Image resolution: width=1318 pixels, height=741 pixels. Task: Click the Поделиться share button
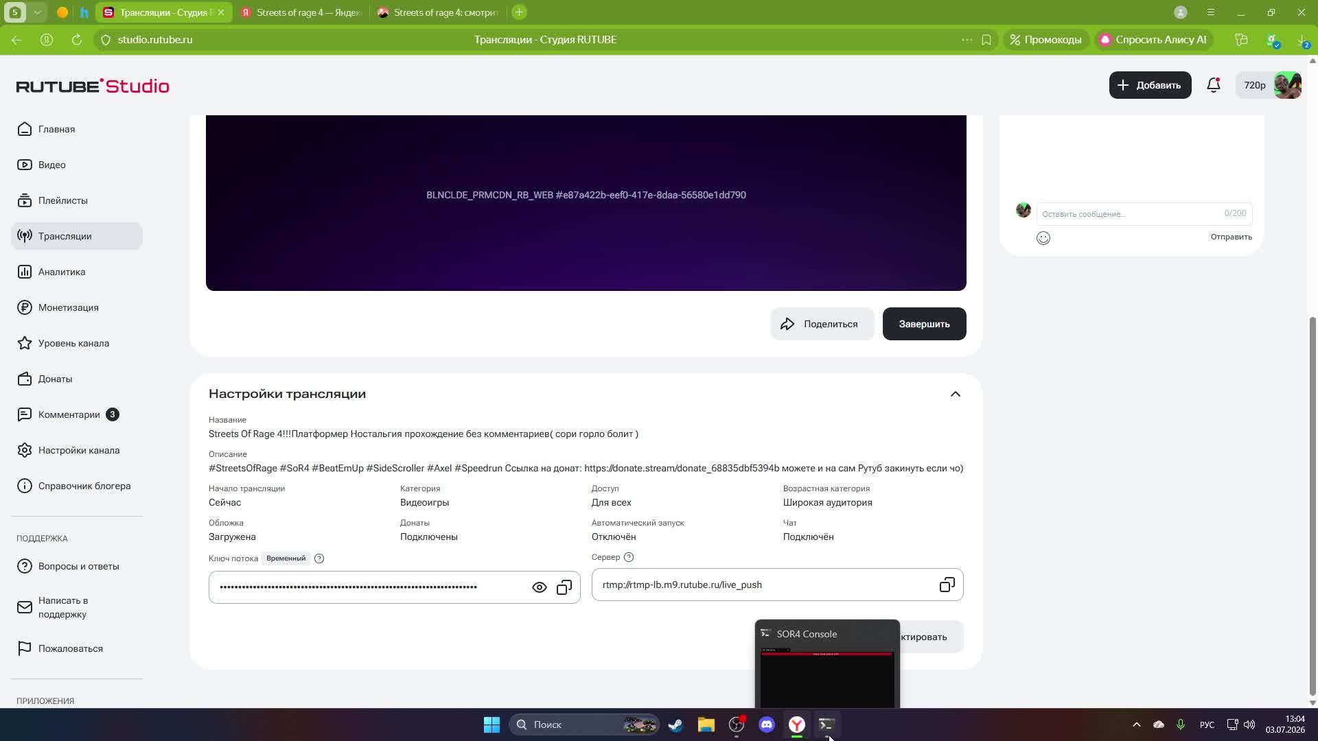(822, 324)
